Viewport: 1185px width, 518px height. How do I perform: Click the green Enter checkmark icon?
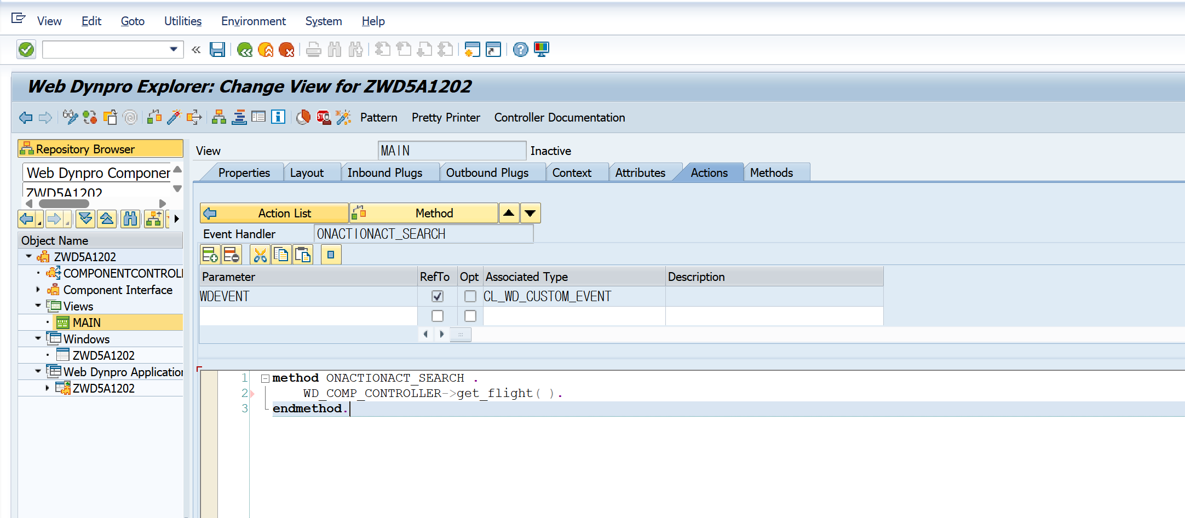pos(26,49)
